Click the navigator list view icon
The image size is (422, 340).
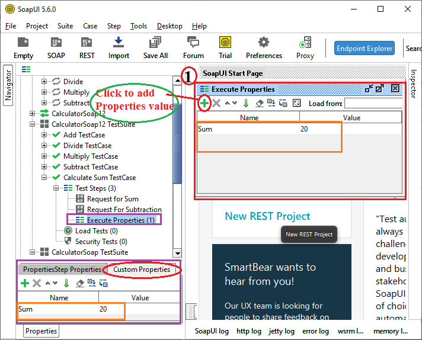point(26,69)
